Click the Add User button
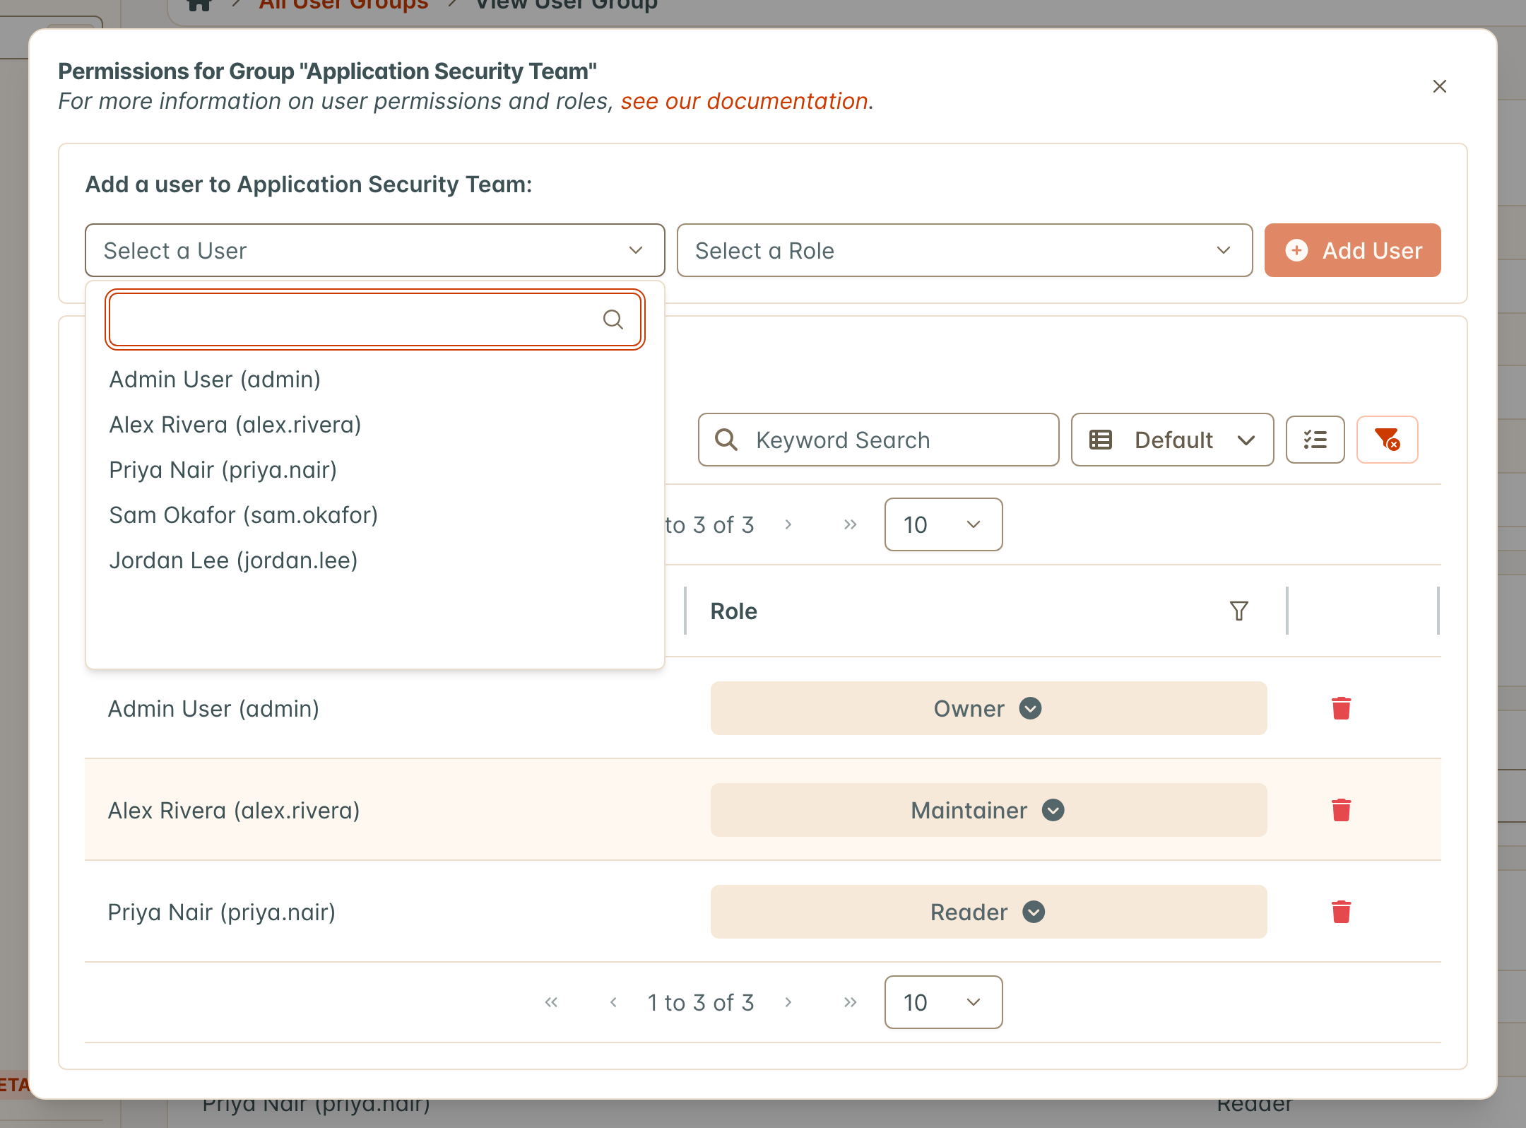This screenshot has width=1526, height=1128. [x=1352, y=250]
